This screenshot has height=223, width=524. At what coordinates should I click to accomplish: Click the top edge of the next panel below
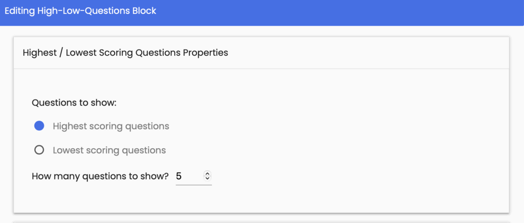tap(261, 222)
